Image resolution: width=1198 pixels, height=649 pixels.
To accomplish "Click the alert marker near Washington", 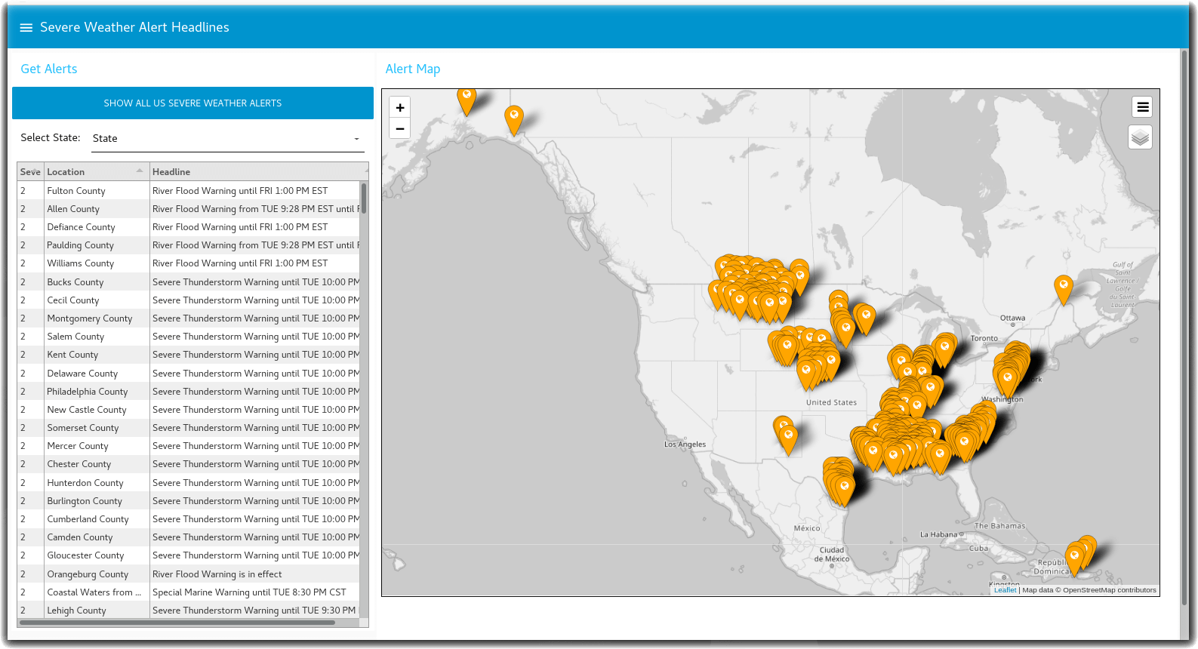I will [1008, 380].
